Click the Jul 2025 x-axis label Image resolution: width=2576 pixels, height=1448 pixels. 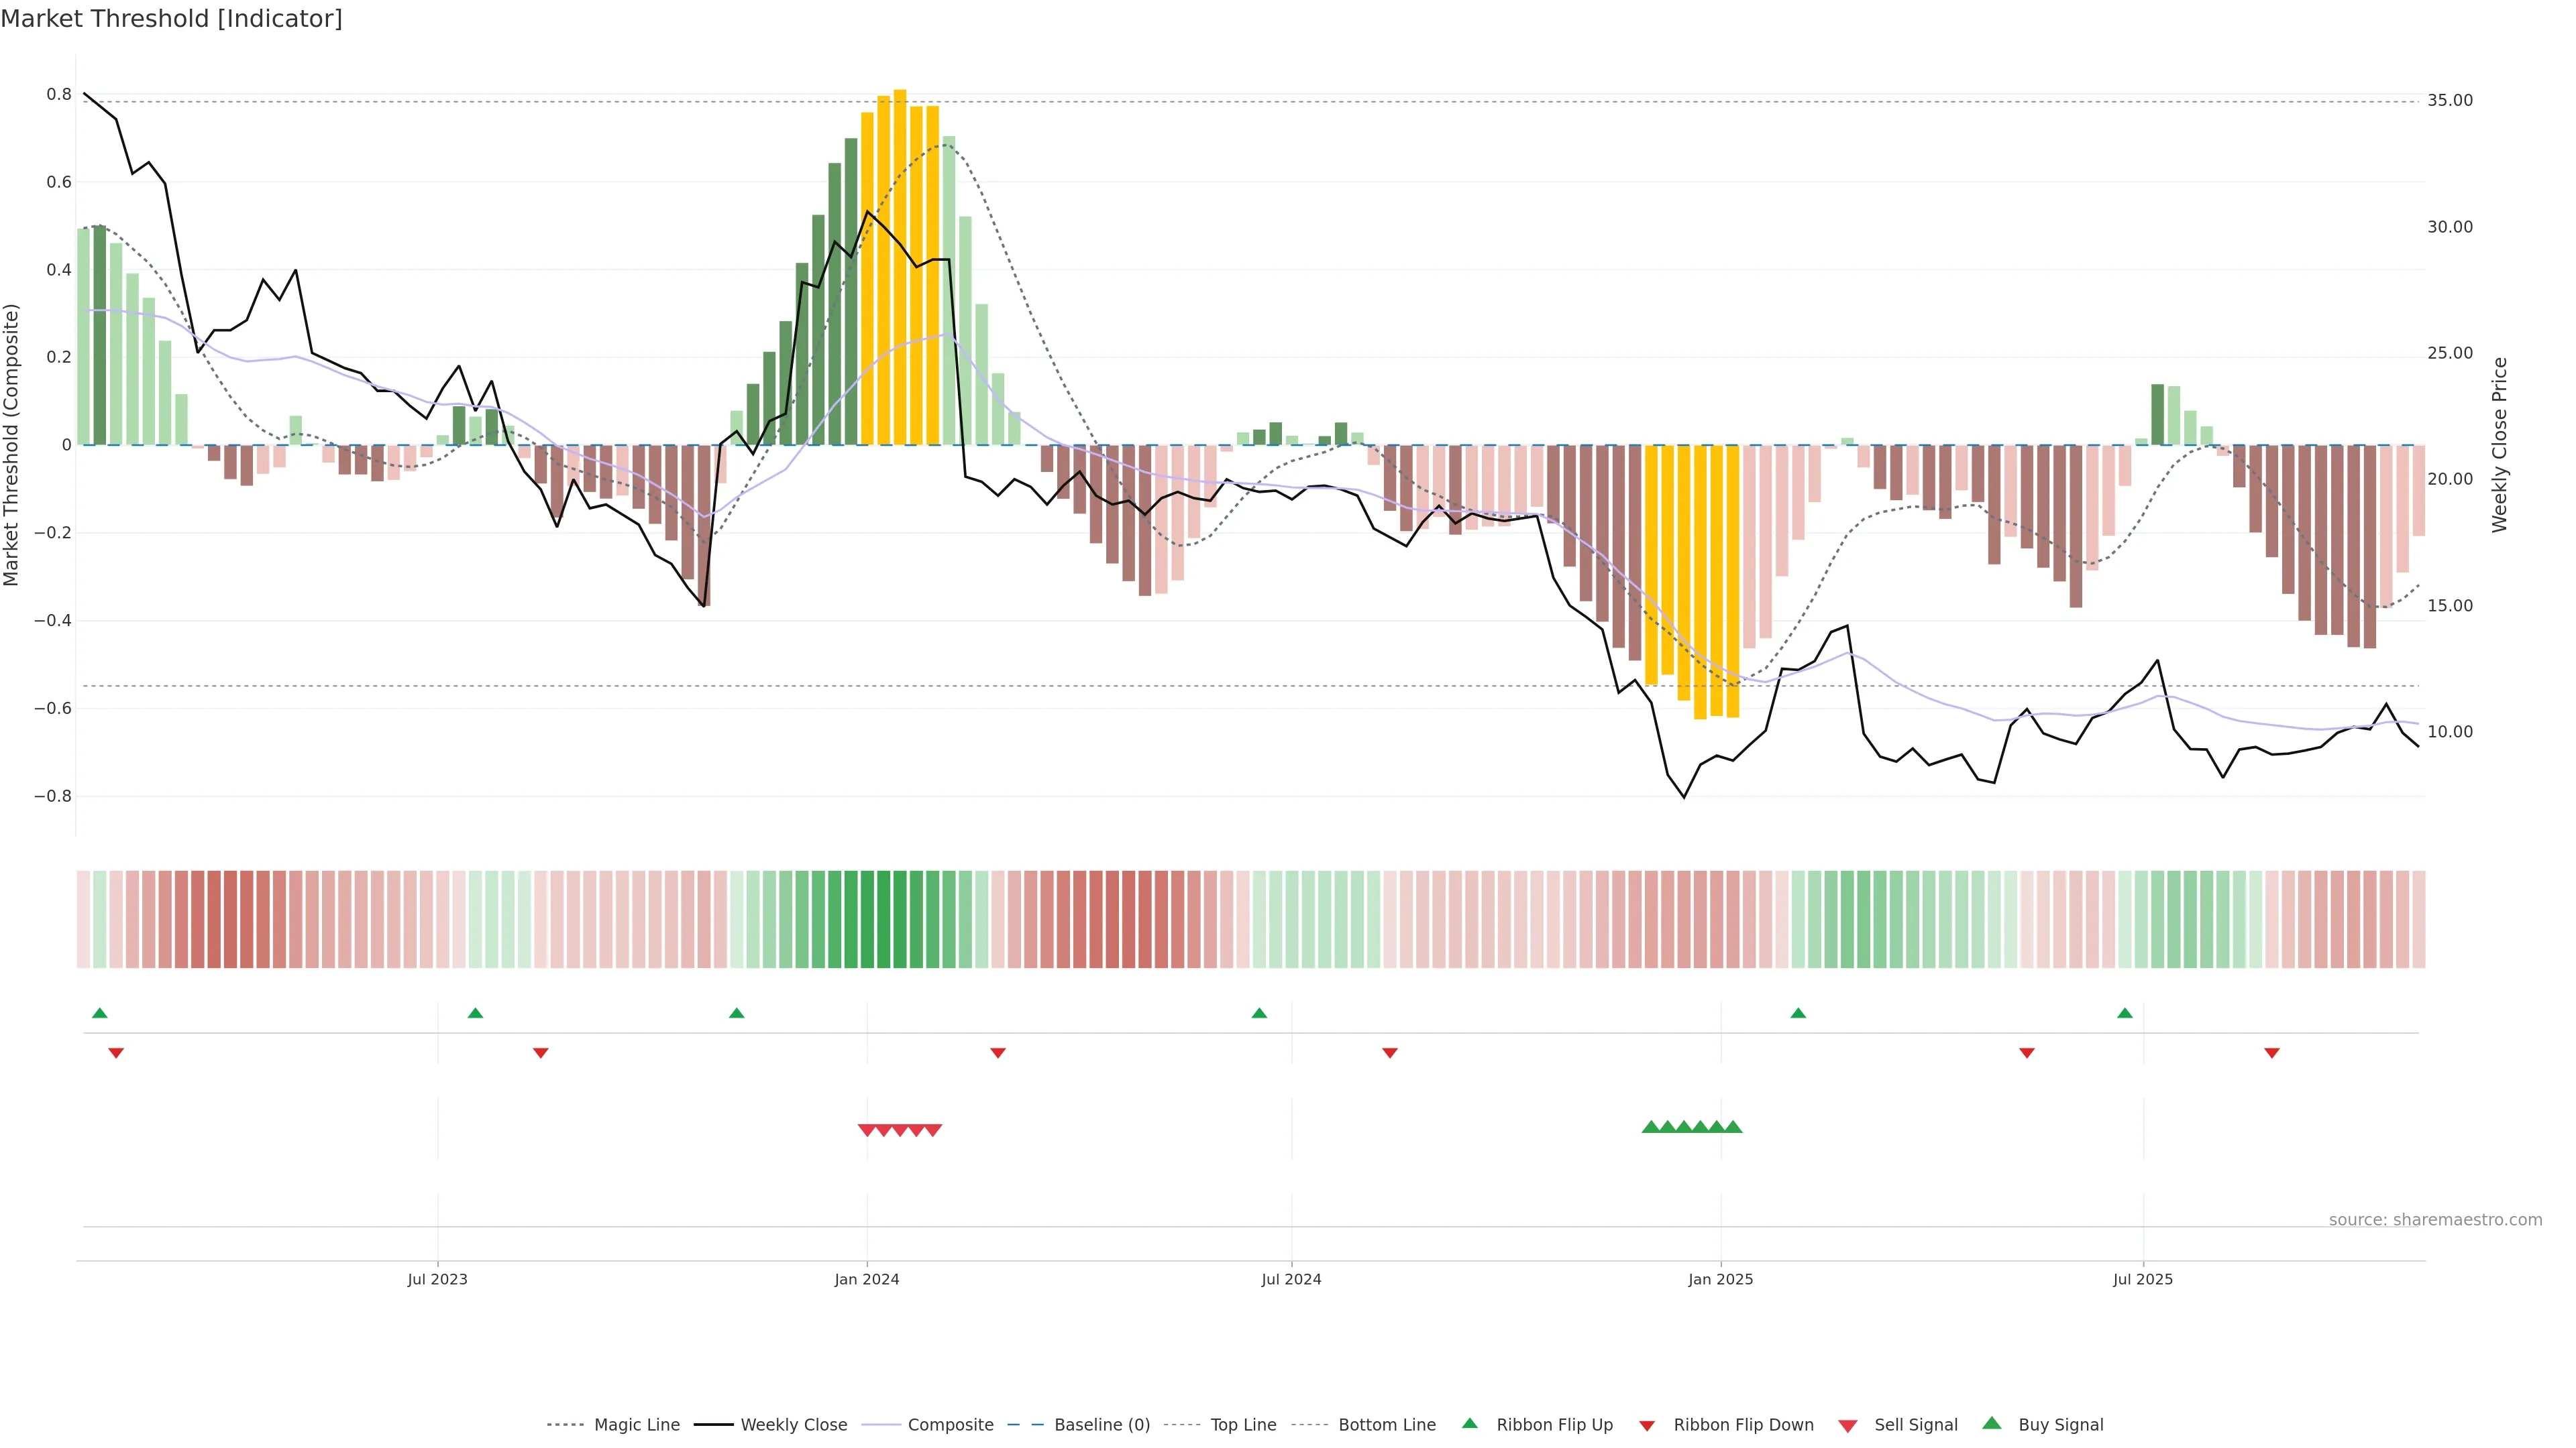(x=2142, y=1279)
